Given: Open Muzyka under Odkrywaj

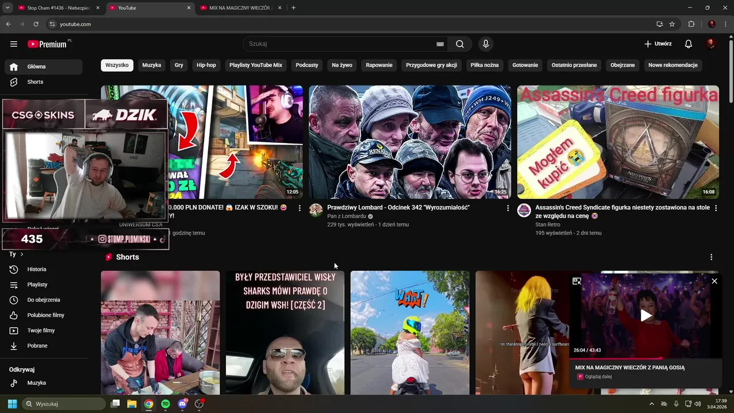Looking at the screenshot, I should 44,383.
